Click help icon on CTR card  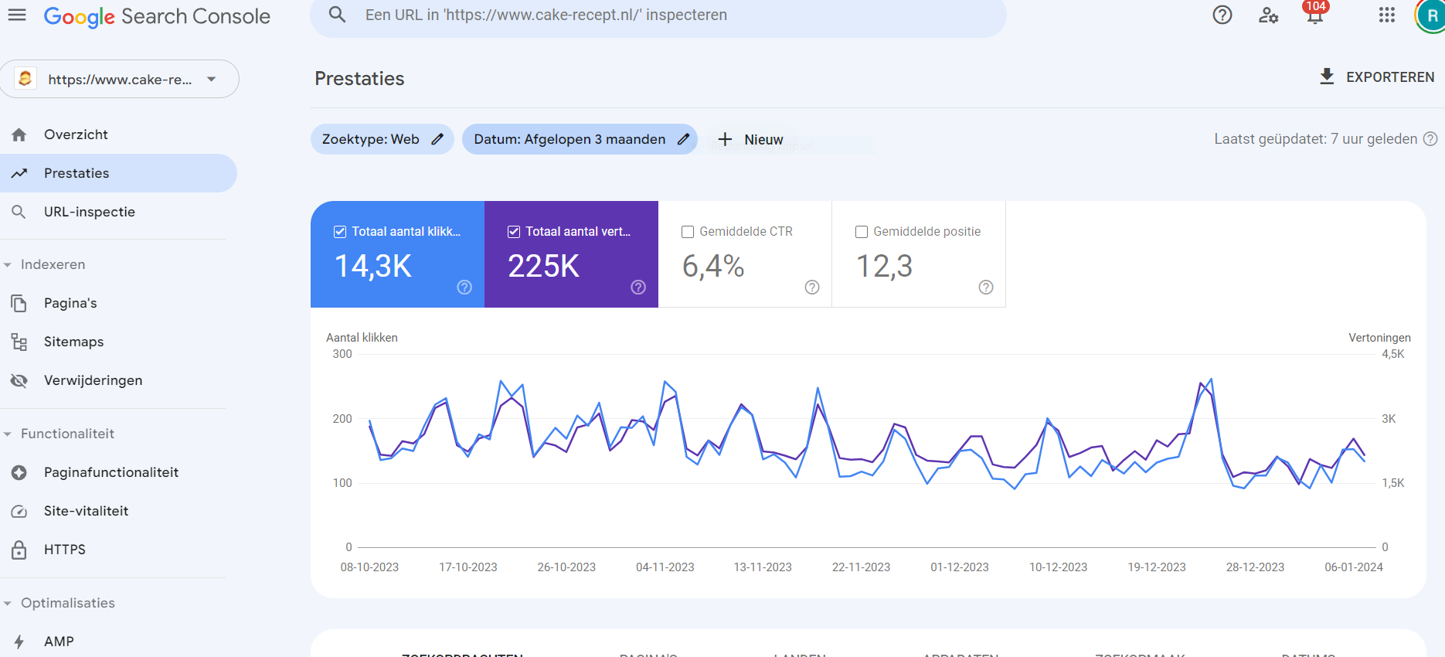pos(812,287)
